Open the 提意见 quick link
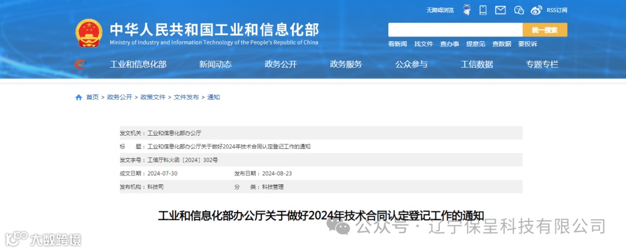 tap(475, 44)
